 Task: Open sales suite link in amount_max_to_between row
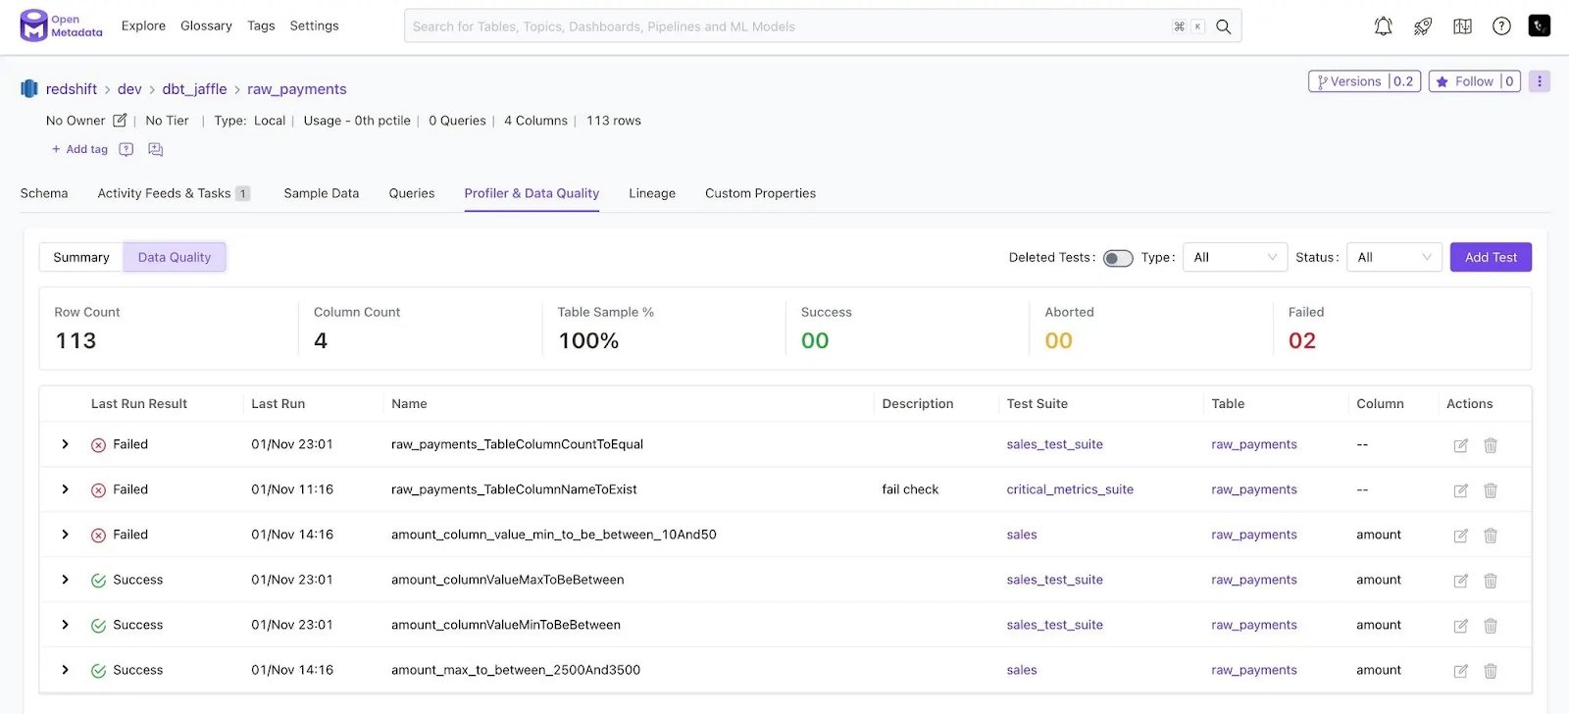[x=1022, y=670]
